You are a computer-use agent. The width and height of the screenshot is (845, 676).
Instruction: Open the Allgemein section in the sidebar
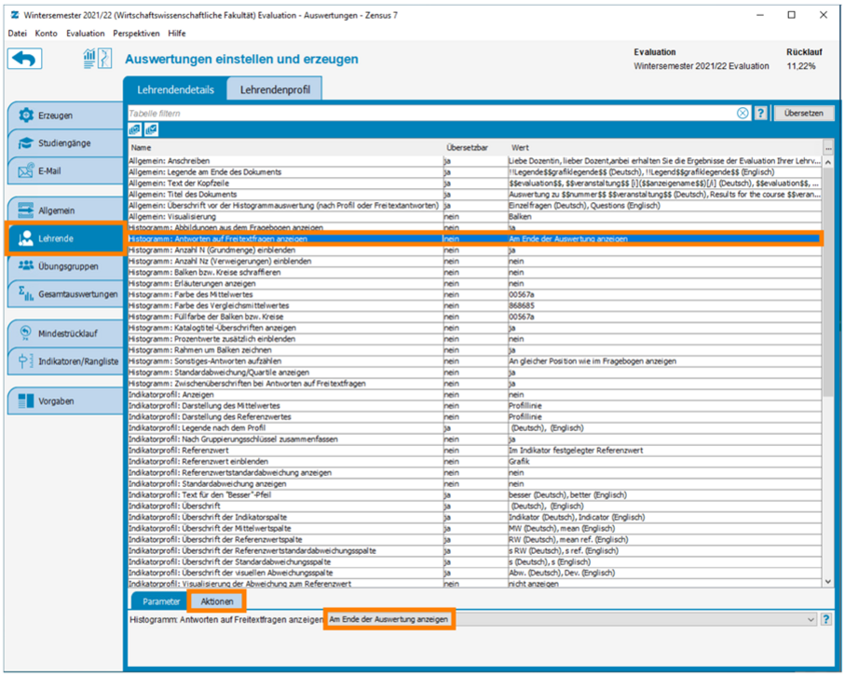pos(65,210)
